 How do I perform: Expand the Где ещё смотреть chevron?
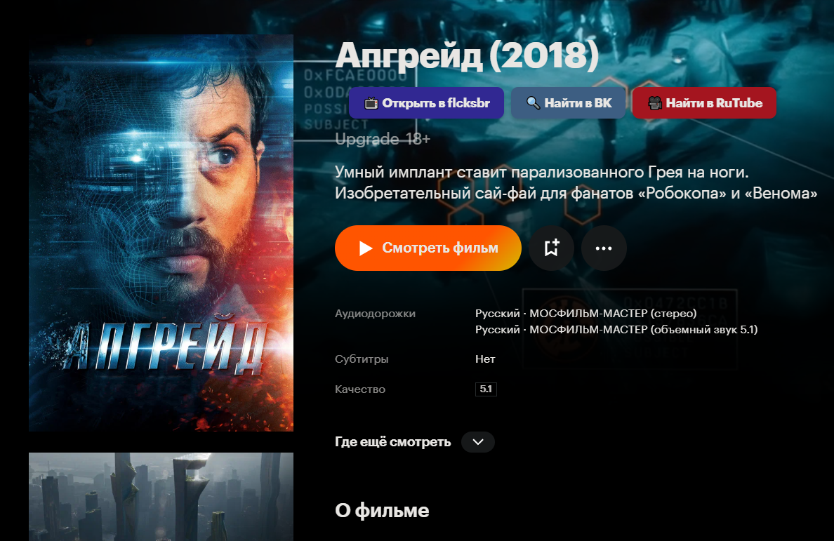[x=477, y=442]
